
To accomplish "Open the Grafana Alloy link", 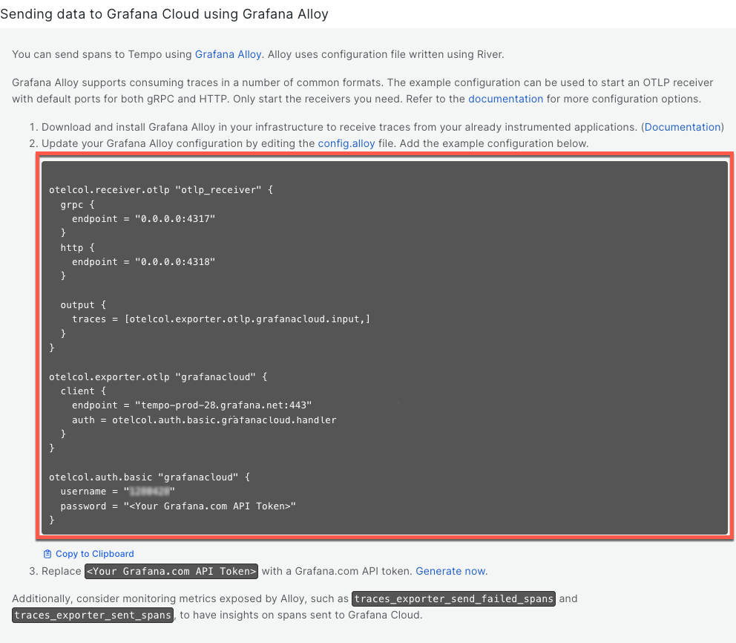I will click(228, 54).
